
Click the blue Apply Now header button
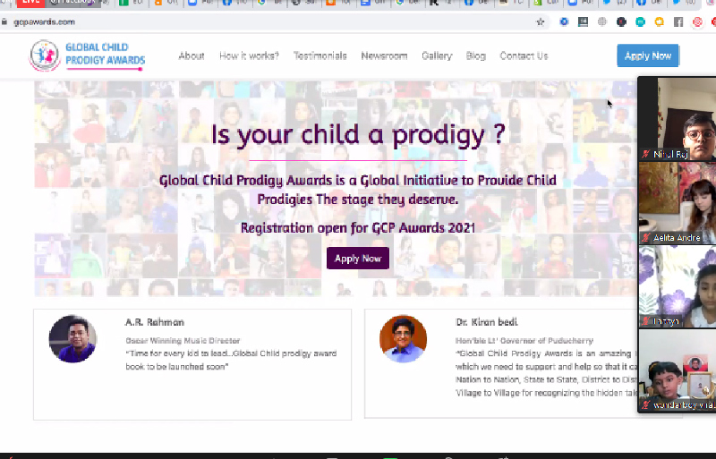tap(647, 55)
